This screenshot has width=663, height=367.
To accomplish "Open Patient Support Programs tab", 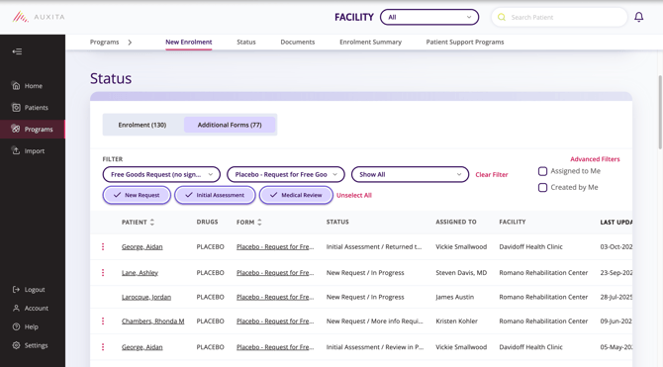I will coord(465,42).
